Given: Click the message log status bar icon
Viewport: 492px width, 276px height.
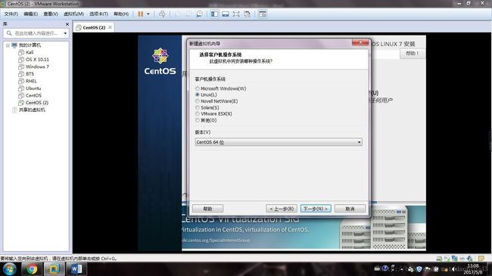Looking at the screenshot, I should 481,259.
